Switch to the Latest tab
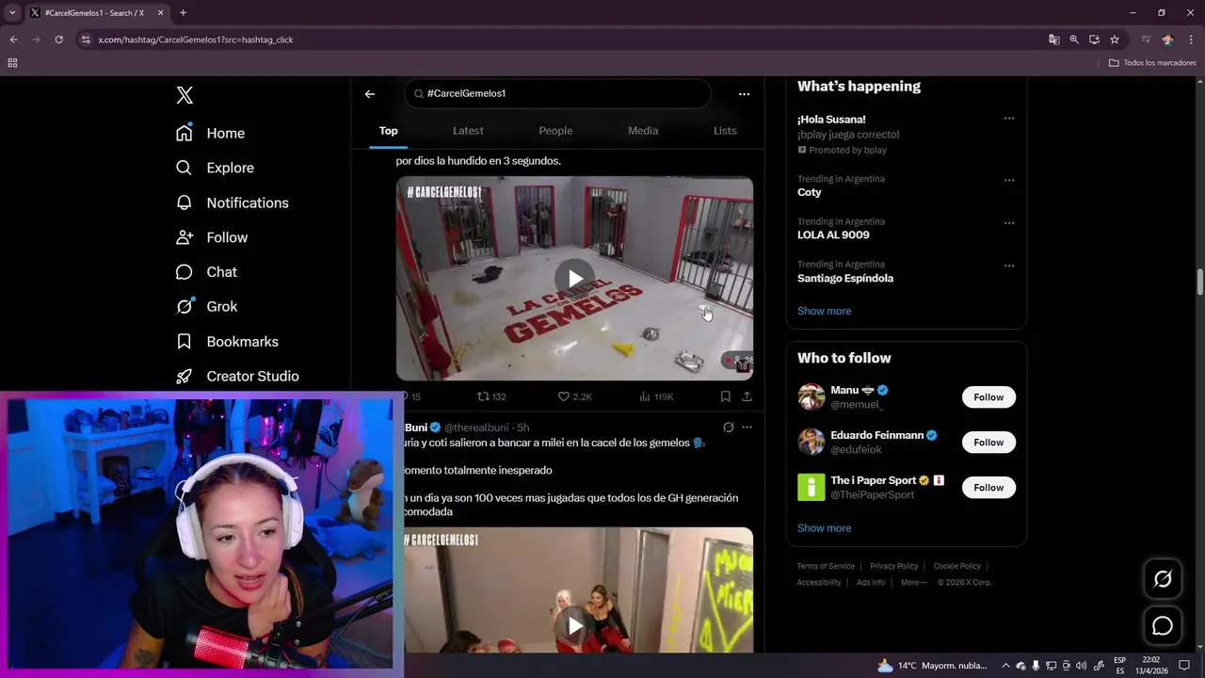This screenshot has height=678, width=1205. pos(468,131)
